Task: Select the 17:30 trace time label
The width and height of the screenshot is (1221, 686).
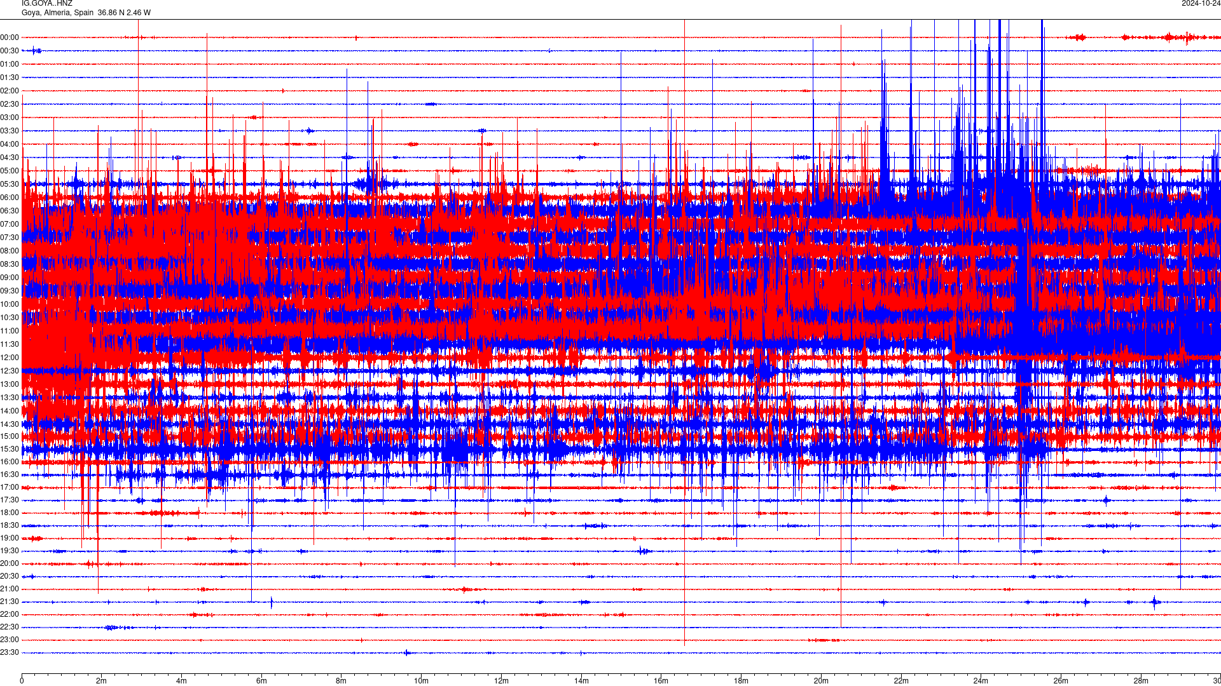Action: coord(10,500)
